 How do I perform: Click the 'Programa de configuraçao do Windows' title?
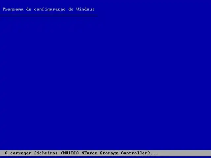(48, 9)
